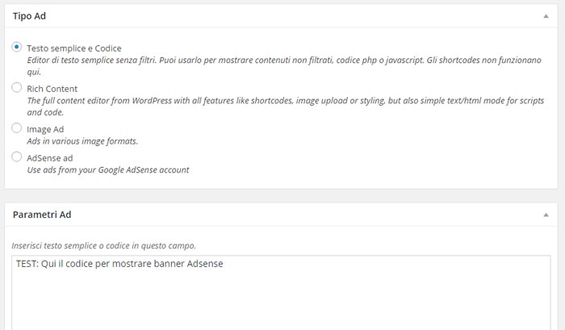Collapse the Tipo Ad panel arrow
Image resolution: width=565 pixels, height=330 pixels.
(546, 16)
